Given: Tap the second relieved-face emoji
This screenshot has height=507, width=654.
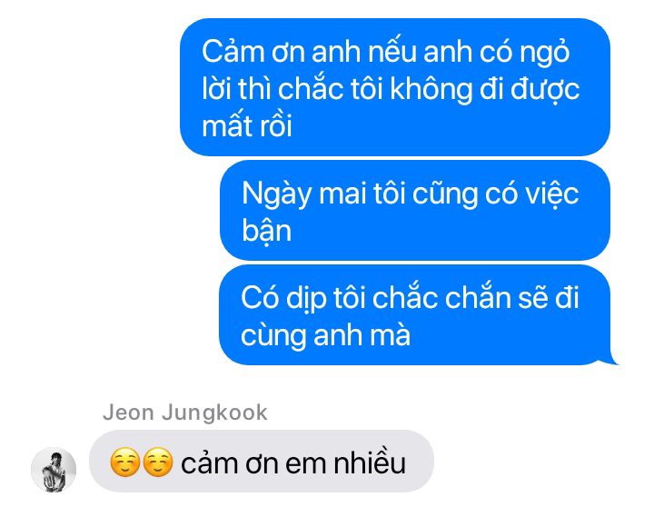Looking at the screenshot, I should [x=158, y=462].
